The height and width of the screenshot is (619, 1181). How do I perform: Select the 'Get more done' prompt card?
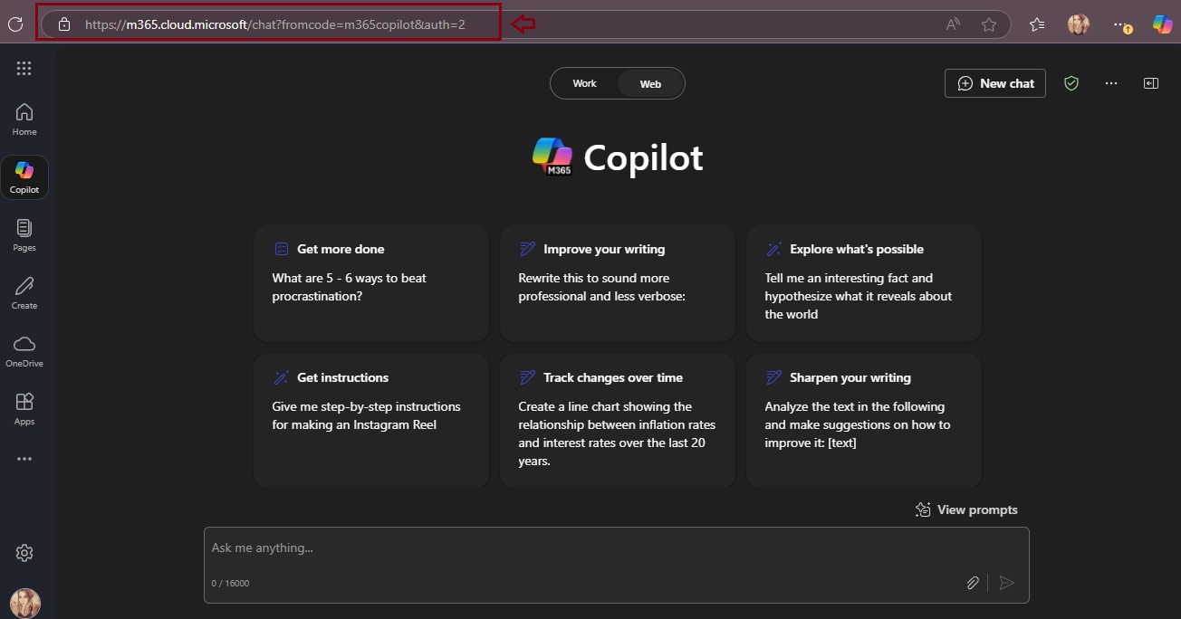[x=370, y=282]
